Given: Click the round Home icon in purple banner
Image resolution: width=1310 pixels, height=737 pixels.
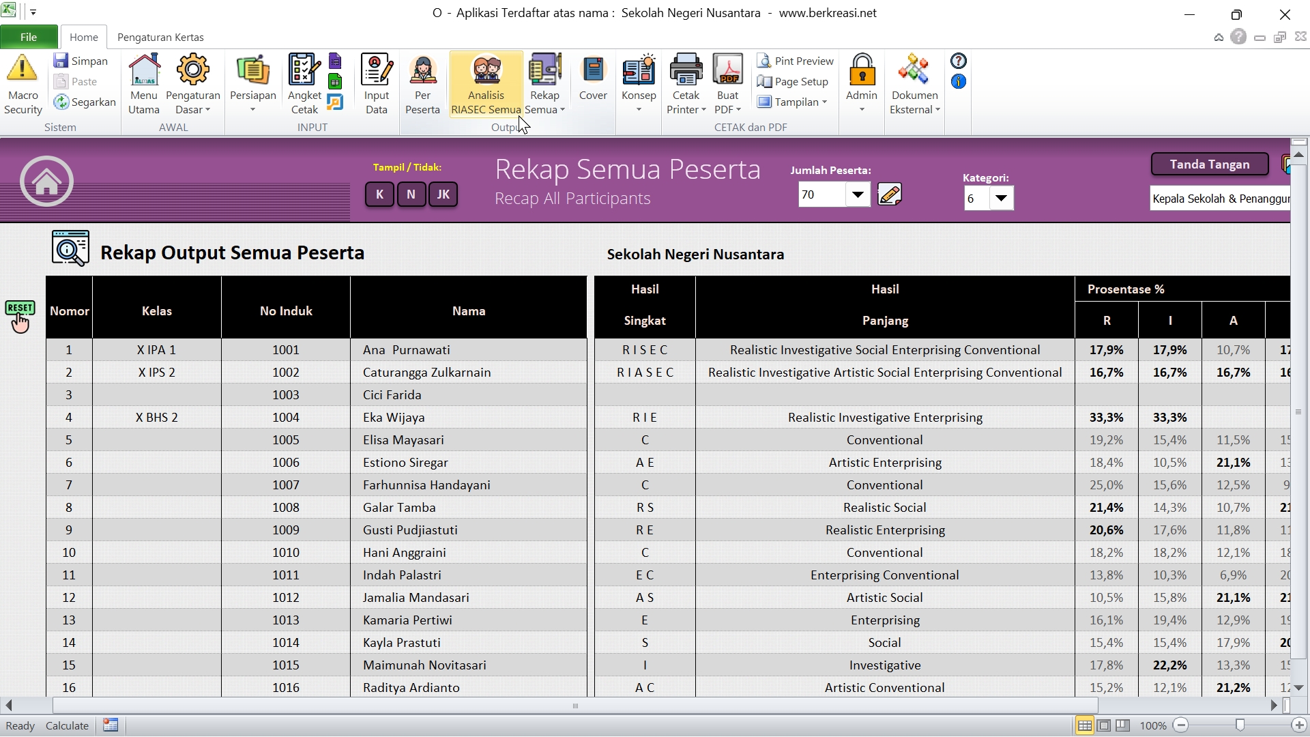Looking at the screenshot, I should (x=46, y=182).
